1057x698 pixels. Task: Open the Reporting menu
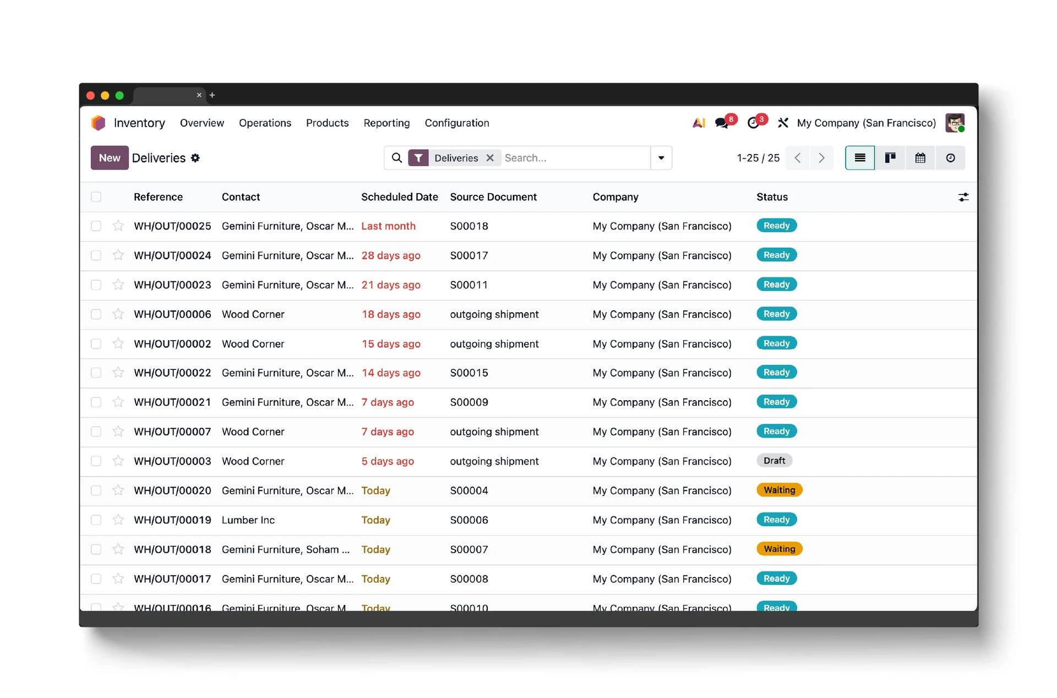[x=386, y=123]
